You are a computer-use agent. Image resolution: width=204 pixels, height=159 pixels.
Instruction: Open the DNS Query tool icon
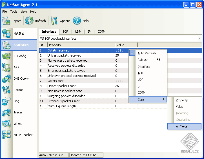[6, 79]
